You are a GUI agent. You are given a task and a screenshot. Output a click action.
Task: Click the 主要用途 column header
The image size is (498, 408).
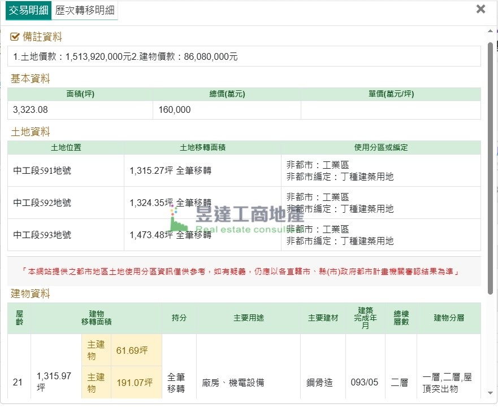(248, 318)
